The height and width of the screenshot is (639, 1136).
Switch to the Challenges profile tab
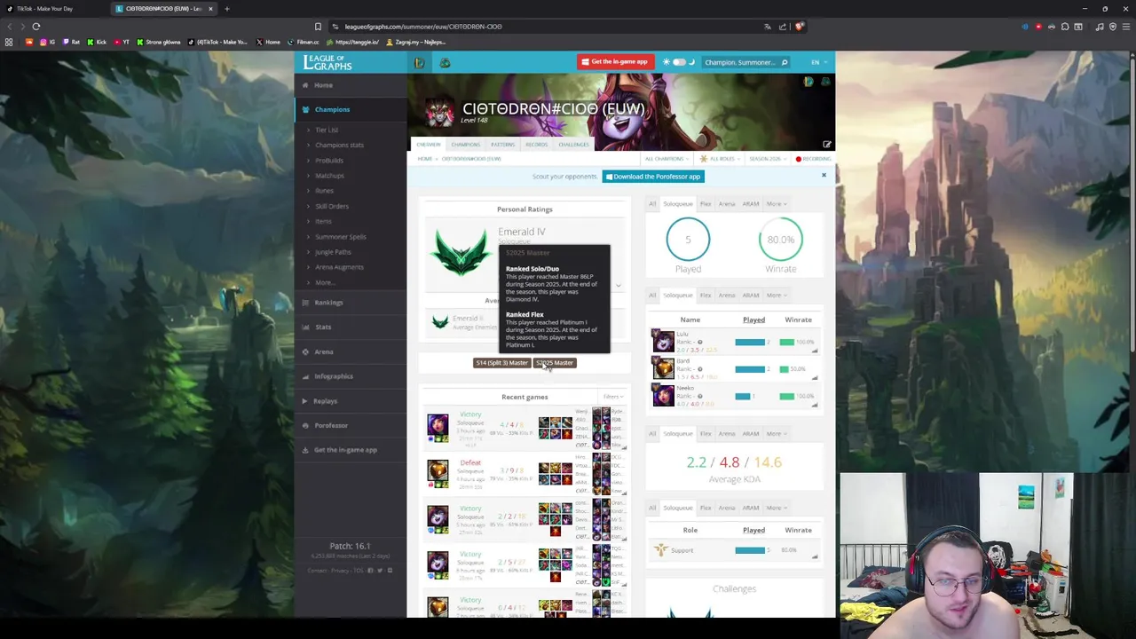573,145
